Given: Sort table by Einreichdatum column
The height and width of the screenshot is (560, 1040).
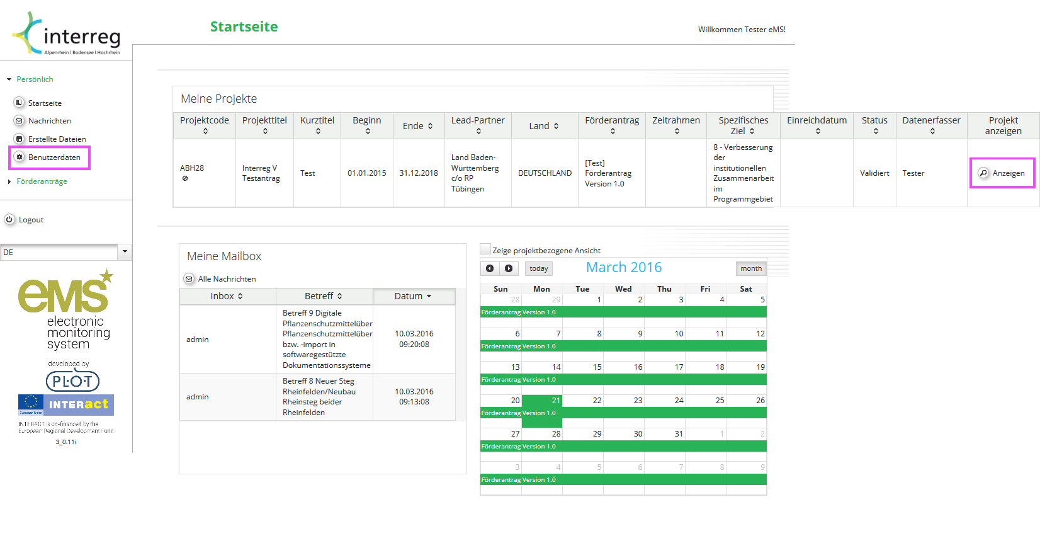Looking at the screenshot, I should (x=817, y=125).
